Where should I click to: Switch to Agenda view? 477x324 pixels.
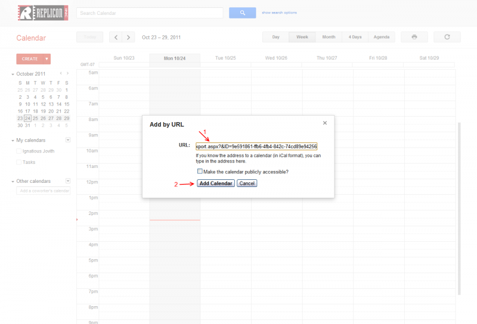[x=382, y=37]
